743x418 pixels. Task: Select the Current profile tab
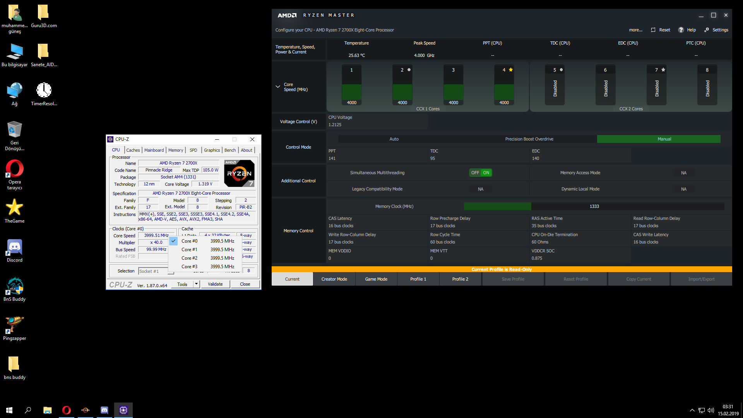[x=292, y=279]
